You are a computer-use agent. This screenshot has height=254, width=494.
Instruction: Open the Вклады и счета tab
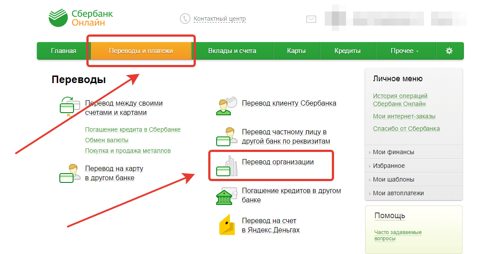point(232,51)
